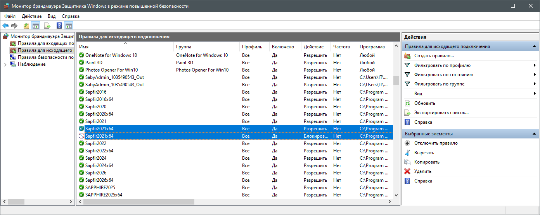Select the SAPPHIRE2025x64 rule name
Viewport: 540px width, 215px height.
click(104, 195)
